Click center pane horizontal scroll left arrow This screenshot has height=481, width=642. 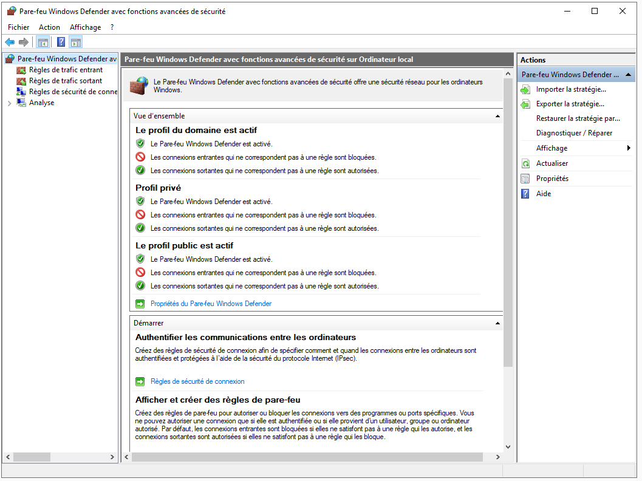tap(126, 457)
